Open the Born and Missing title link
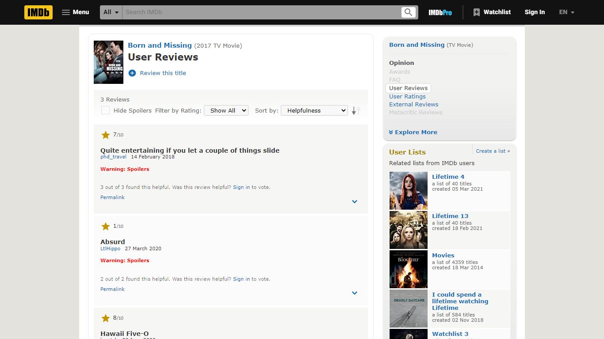604x339 pixels. [x=160, y=45]
